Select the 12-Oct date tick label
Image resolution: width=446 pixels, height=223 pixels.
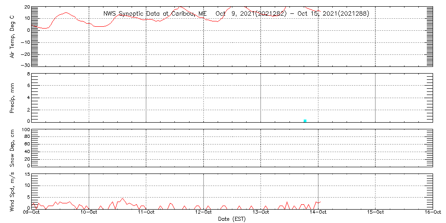[204, 213]
